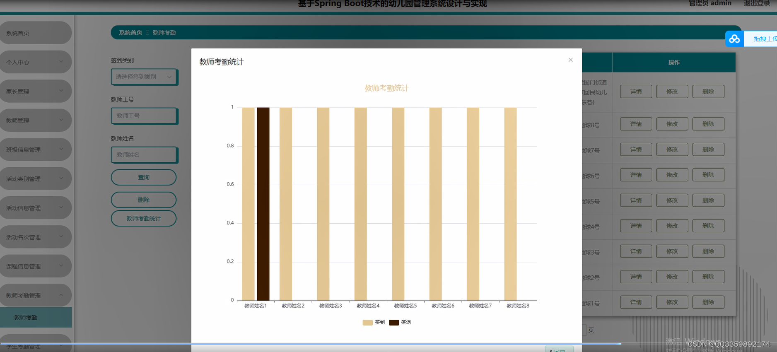
Task: Open the 请选择签到类别 dropdown
Action: [x=144, y=77]
